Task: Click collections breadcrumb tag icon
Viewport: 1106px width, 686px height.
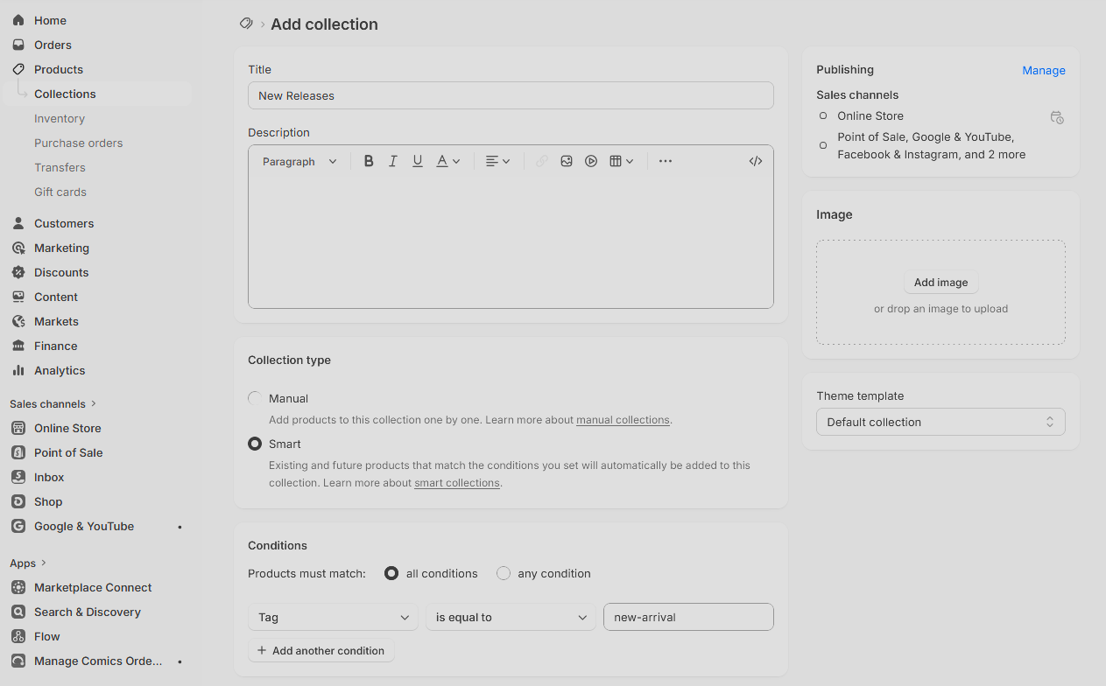Action: click(x=246, y=24)
